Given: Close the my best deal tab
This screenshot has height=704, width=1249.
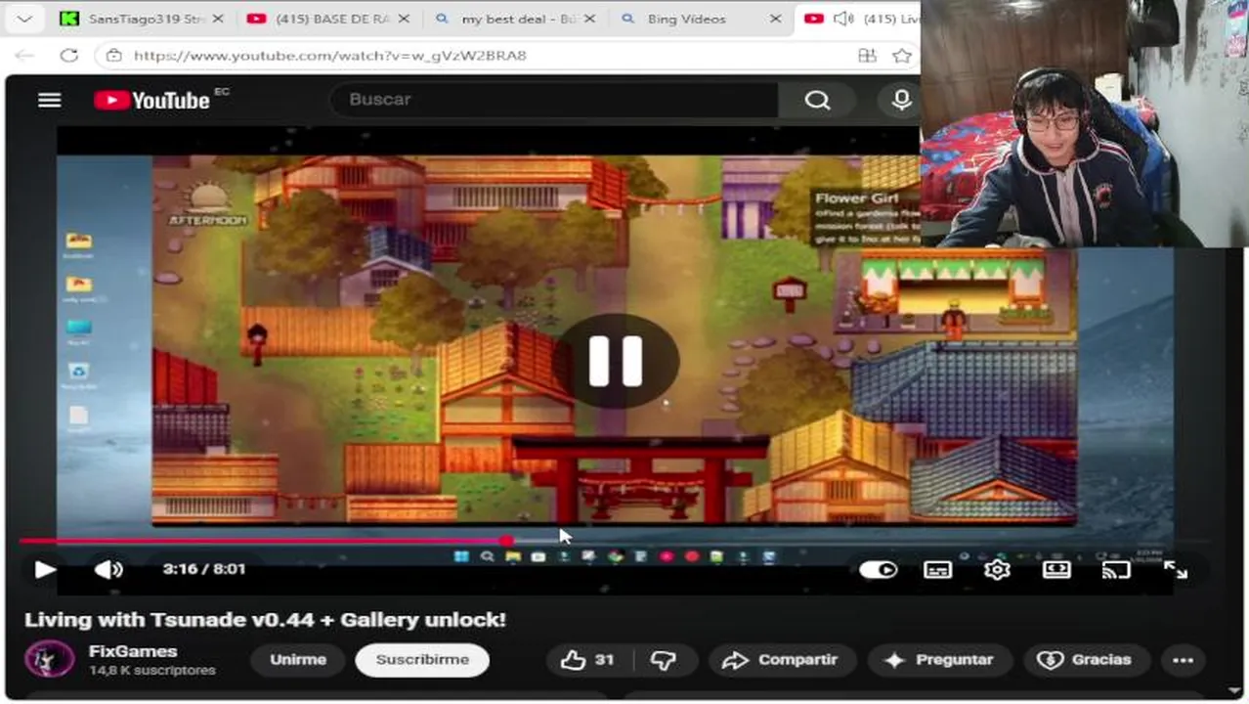Looking at the screenshot, I should point(590,19).
